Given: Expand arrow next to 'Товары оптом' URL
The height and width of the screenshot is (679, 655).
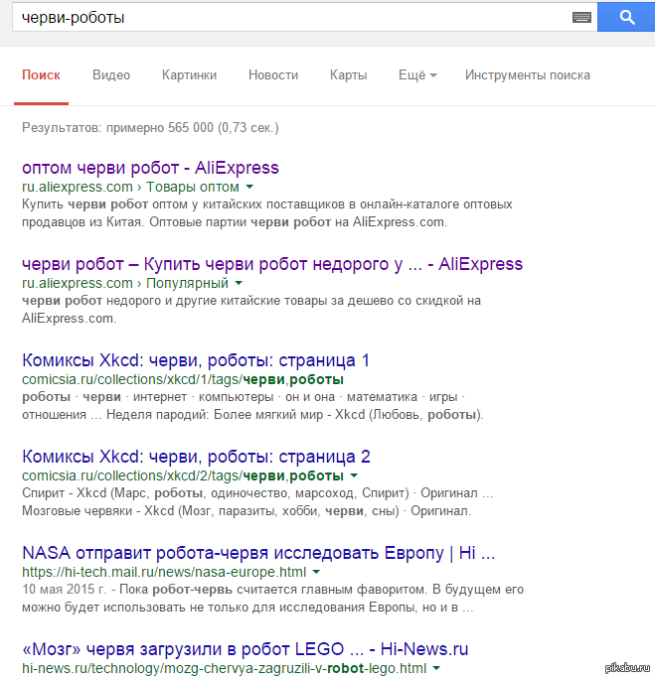Looking at the screenshot, I should click(249, 187).
